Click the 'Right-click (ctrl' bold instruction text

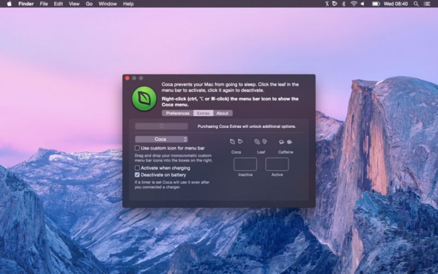[x=230, y=102]
